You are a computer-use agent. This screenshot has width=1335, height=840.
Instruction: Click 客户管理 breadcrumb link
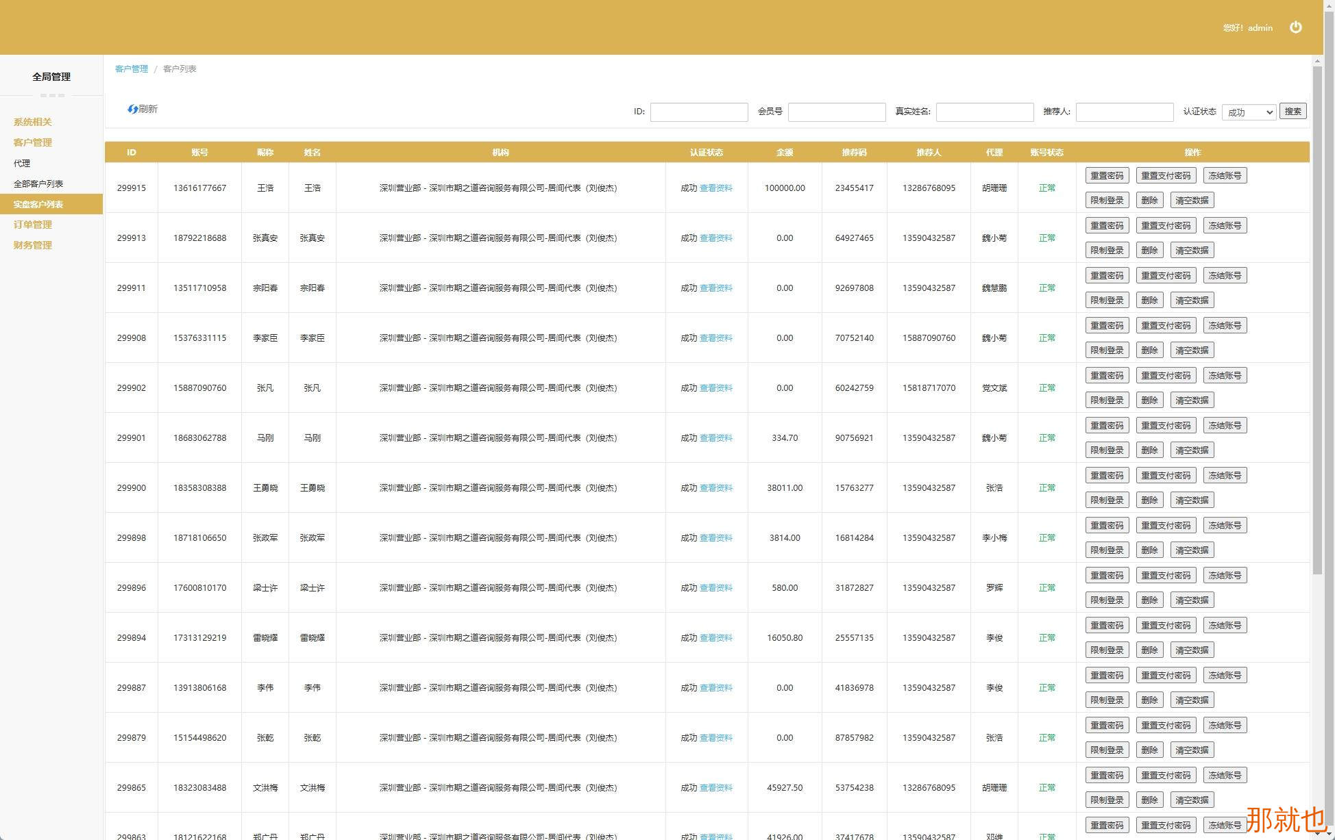click(132, 68)
